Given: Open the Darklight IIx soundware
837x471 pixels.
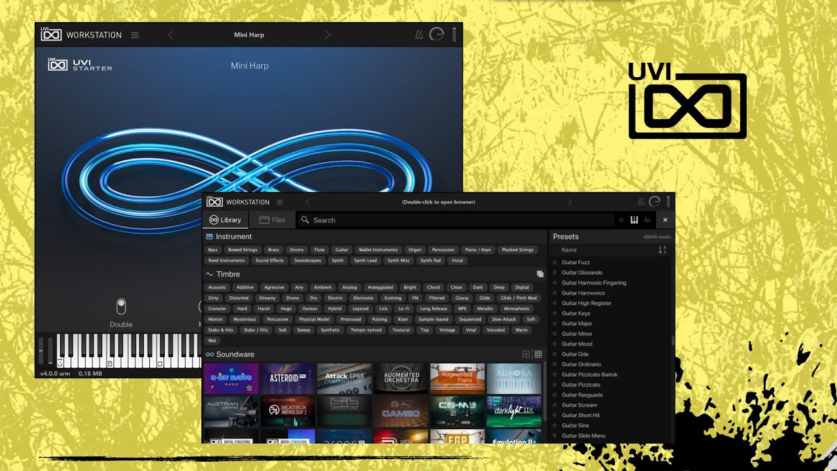Looking at the screenshot, I should pyautogui.click(x=514, y=411).
